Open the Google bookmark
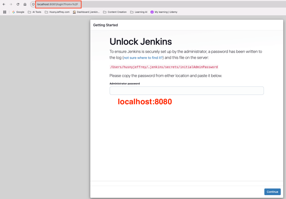Viewport: 286px width, 199px height. pos(18,12)
